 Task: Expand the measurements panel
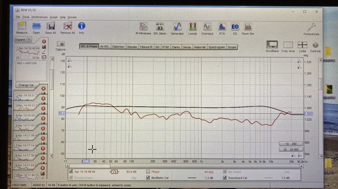pyautogui.click(x=23, y=39)
